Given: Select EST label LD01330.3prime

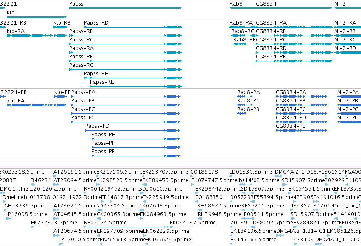Looking at the screenshot, I should click(251, 172).
